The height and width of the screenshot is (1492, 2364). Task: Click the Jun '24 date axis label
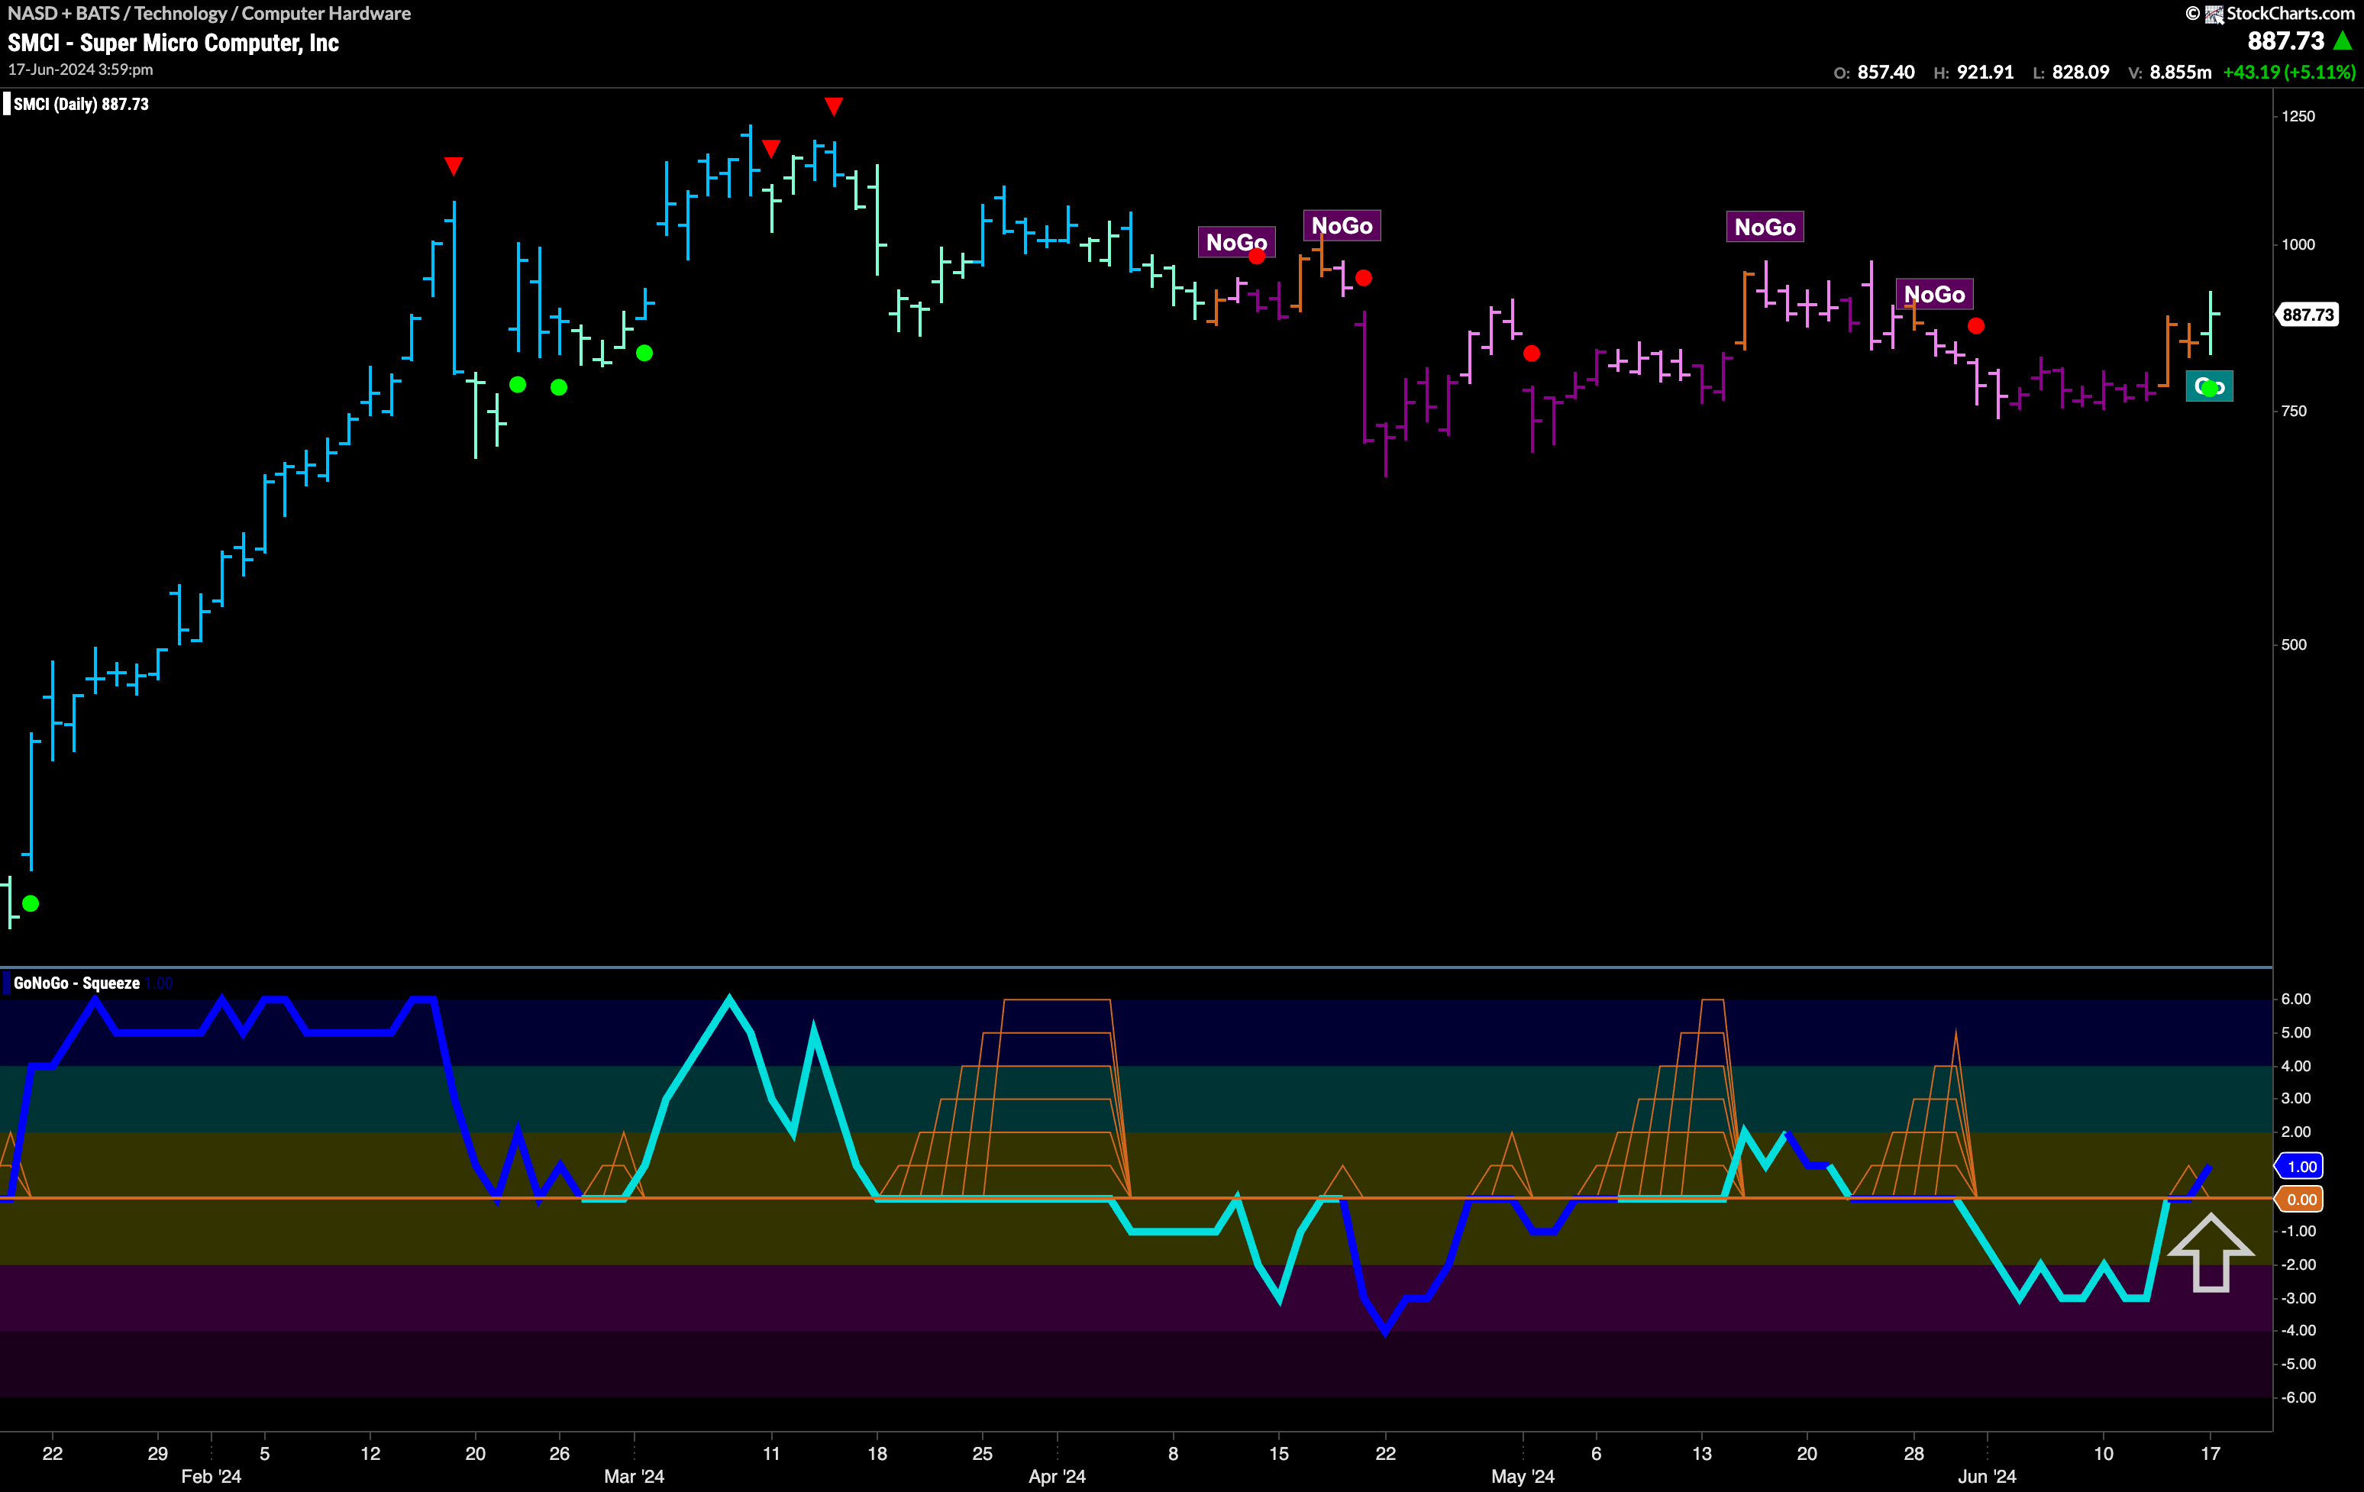click(x=1987, y=1475)
